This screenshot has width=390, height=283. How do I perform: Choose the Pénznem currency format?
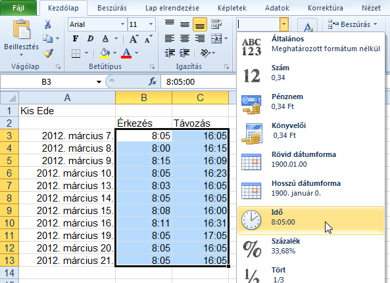coord(310,104)
